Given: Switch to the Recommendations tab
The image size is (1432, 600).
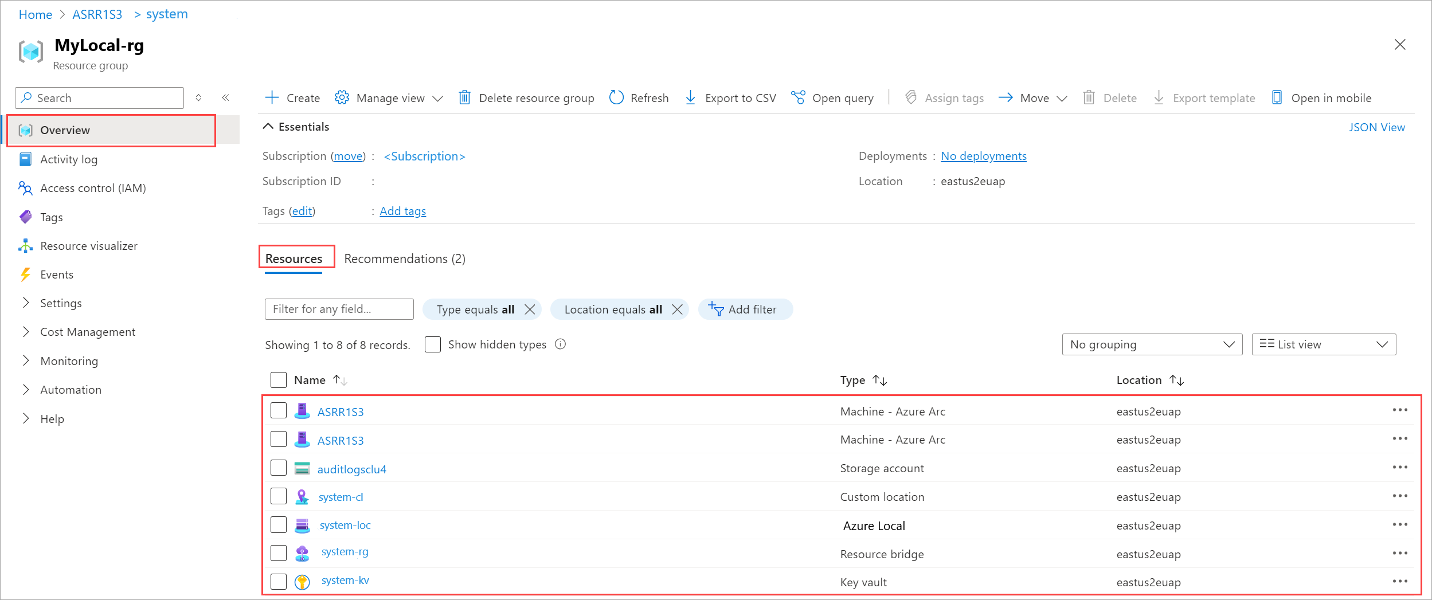Looking at the screenshot, I should click(405, 258).
